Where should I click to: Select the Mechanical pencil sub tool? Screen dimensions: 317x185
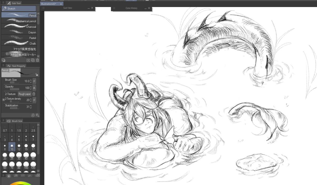coord(19,21)
